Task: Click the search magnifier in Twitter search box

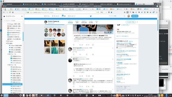Action: (x=124, y=16)
